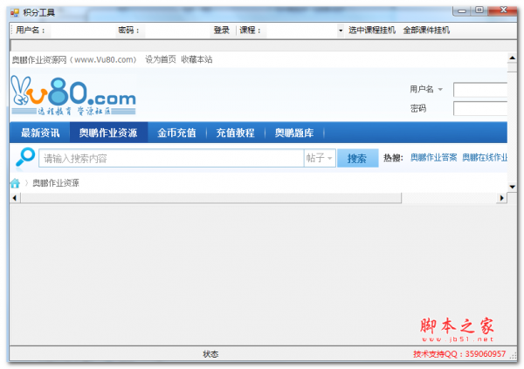
Task: Click the 请输入搜索内容 search box
Action: [x=171, y=158]
